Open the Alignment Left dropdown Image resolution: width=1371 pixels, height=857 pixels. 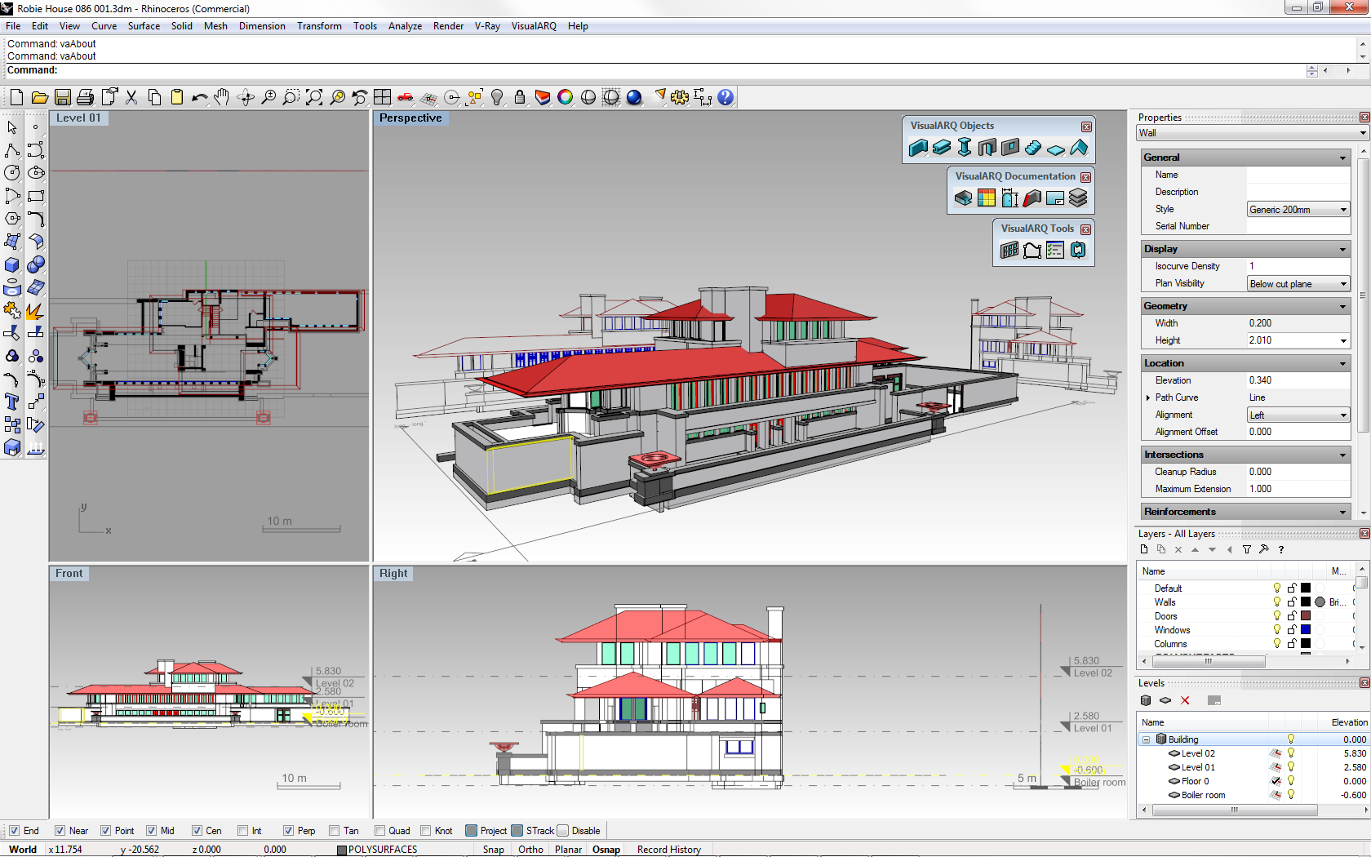coord(1298,415)
